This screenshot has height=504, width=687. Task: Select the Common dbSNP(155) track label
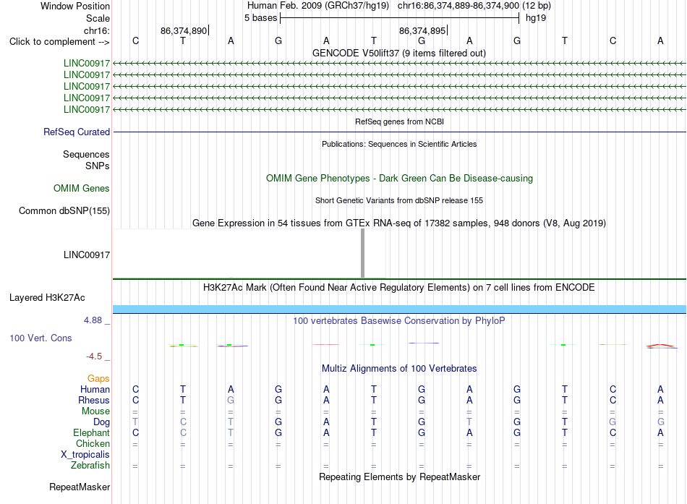point(64,211)
